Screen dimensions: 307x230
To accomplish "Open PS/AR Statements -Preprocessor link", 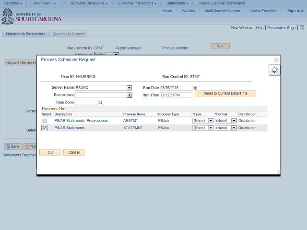I will 81,121.
